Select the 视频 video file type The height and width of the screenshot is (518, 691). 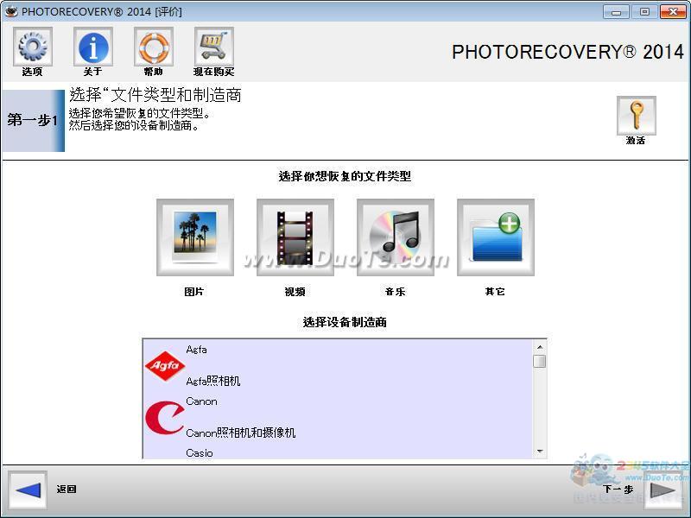coord(295,237)
